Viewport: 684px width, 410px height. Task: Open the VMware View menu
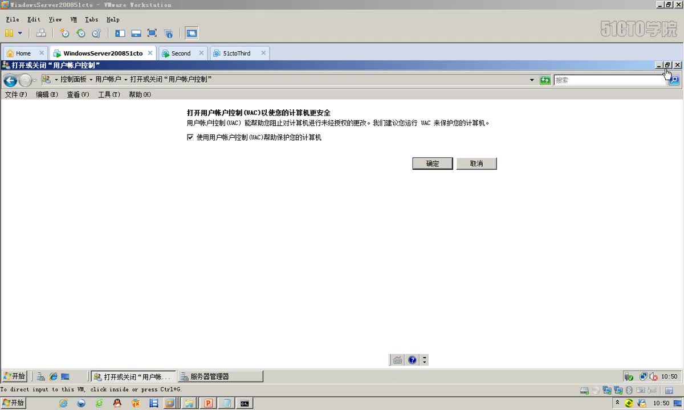55,19
